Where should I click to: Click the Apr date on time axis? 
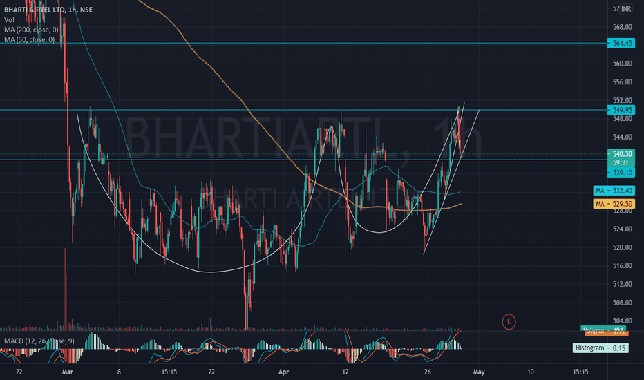(283, 372)
